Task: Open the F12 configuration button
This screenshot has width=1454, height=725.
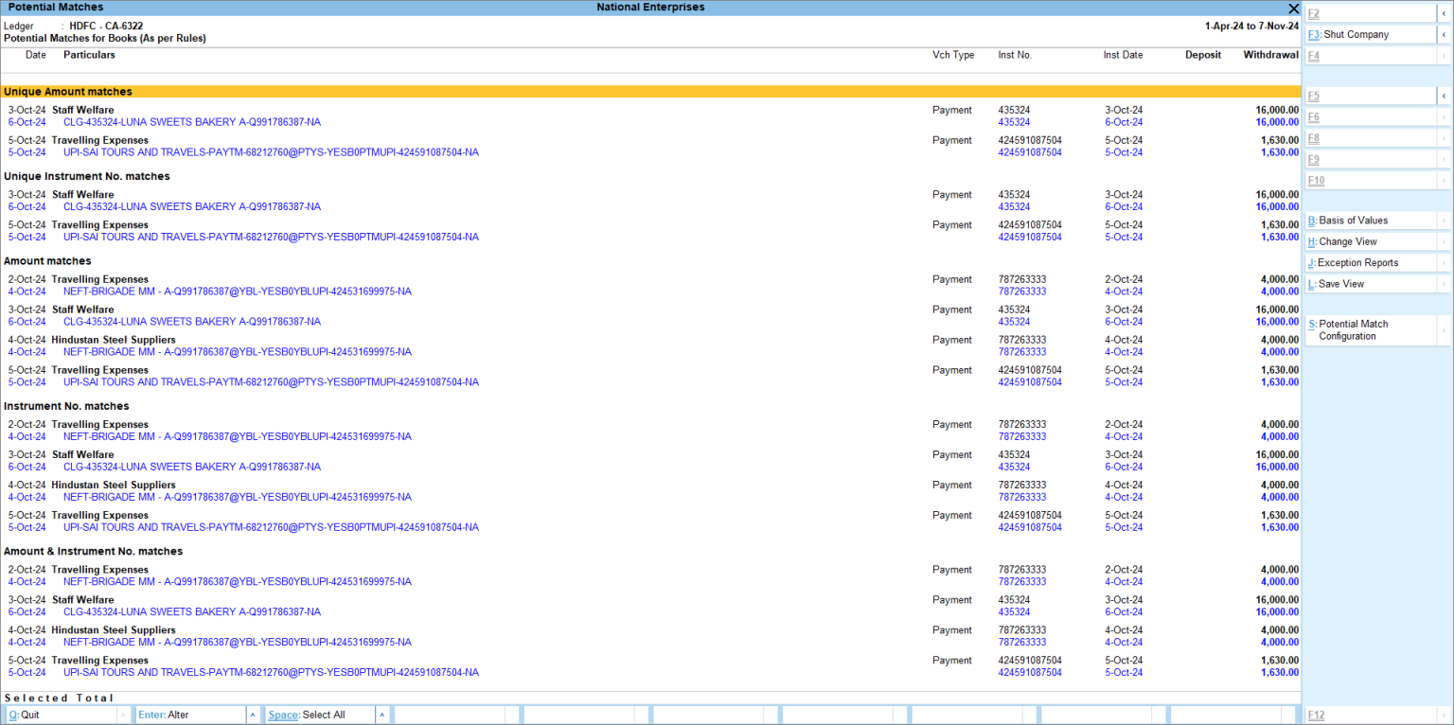Action: [x=1316, y=716]
